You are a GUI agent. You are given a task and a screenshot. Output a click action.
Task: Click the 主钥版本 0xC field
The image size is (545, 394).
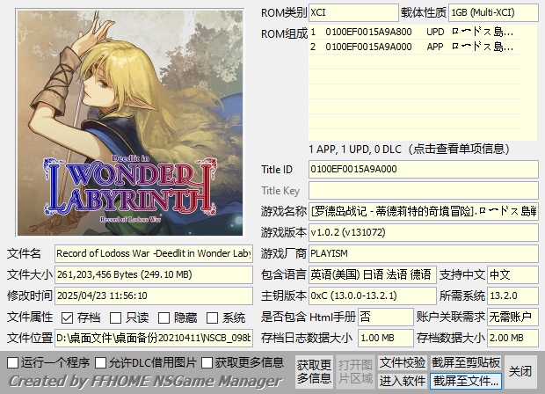(372, 295)
